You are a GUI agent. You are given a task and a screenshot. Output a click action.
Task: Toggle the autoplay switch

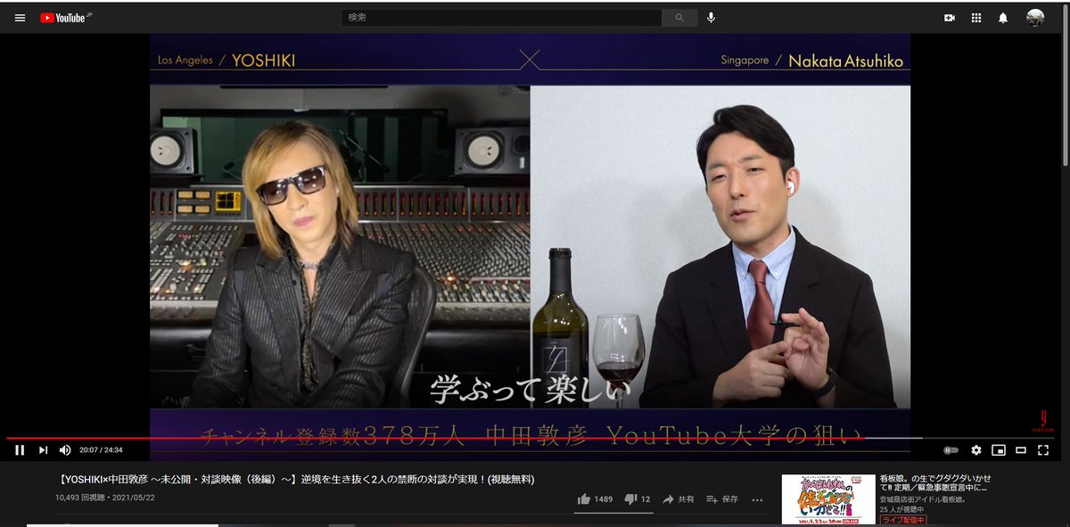(x=951, y=450)
